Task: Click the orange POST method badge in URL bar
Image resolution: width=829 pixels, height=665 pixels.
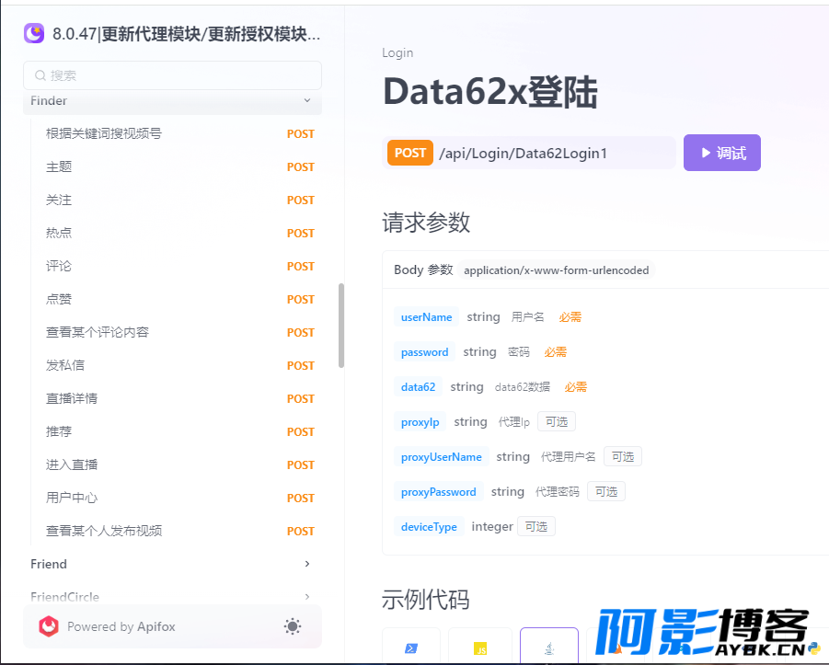Action: coord(410,153)
